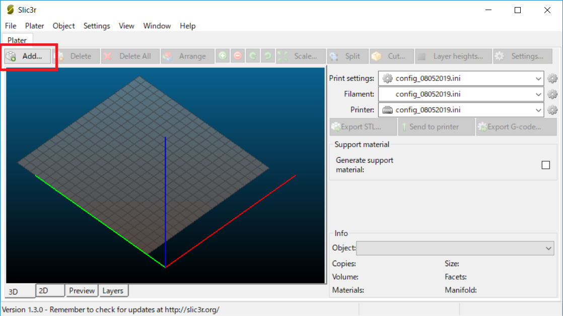Click Delete All in the toolbar

(x=130, y=56)
